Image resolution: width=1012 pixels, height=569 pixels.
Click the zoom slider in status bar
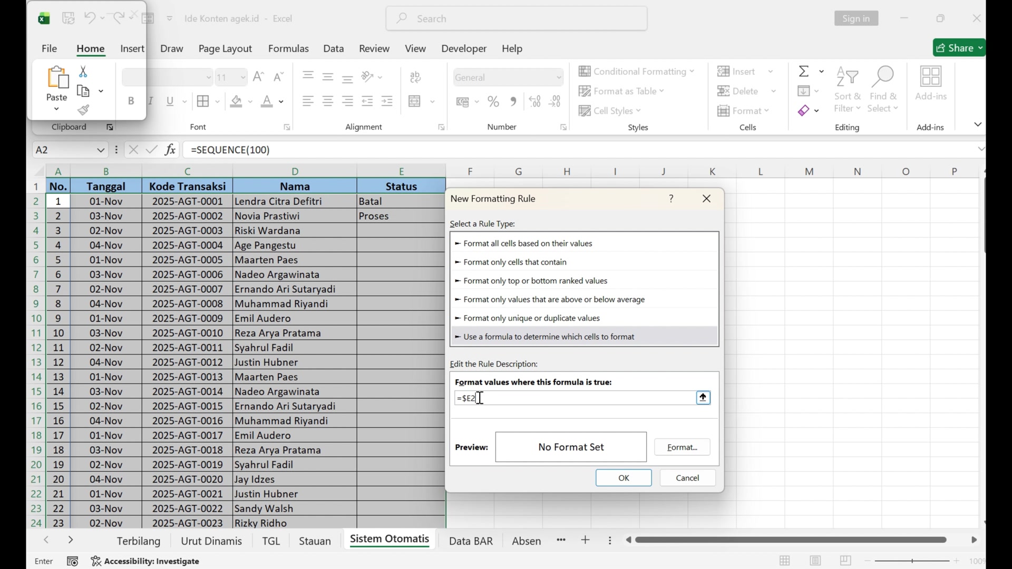coord(912,561)
